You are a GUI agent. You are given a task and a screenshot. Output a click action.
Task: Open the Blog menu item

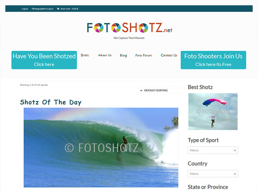[123, 55]
